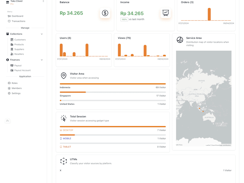244x183 pixels.
Task: Click the Visitor Area location pin icon
Action: tap(63, 76)
